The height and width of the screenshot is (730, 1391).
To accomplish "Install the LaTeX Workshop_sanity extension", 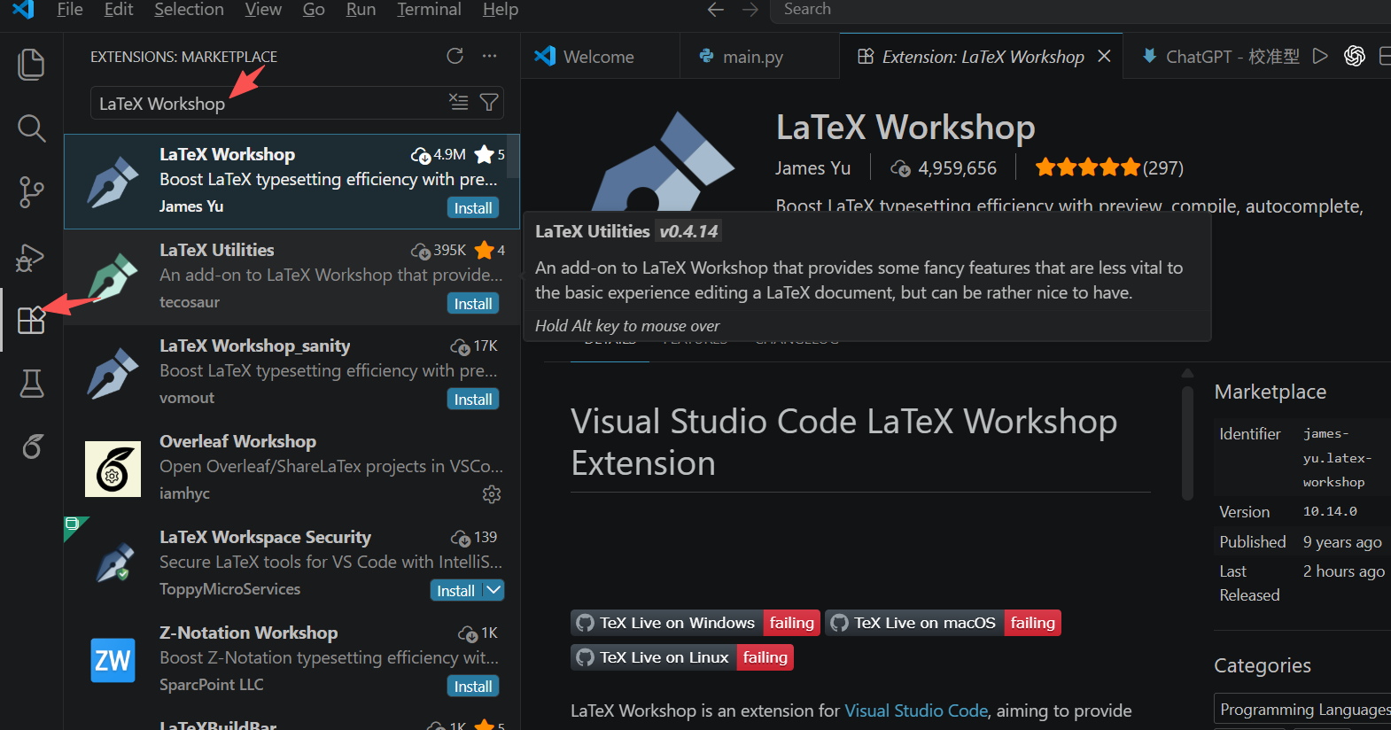I will 473,400.
